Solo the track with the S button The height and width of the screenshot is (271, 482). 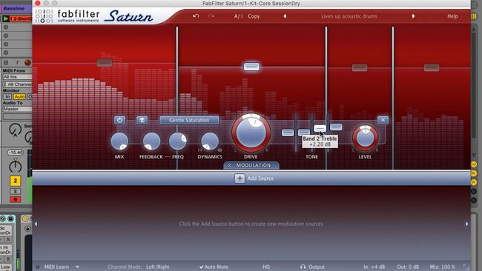pyautogui.click(x=16, y=191)
